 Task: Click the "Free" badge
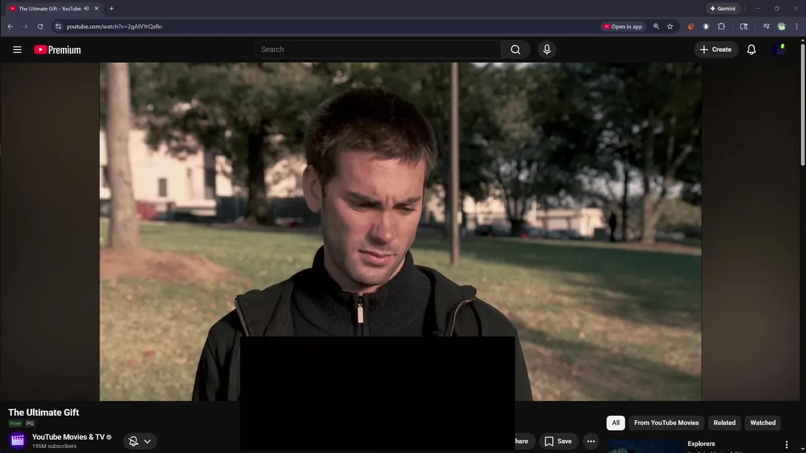[15, 423]
